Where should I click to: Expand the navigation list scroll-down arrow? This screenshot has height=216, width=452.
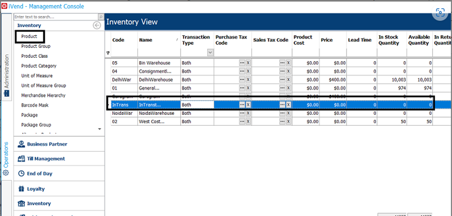(100, 129)
